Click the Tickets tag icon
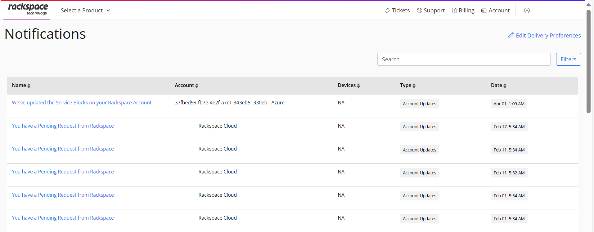The image size is (594, 232). point(388,11)
